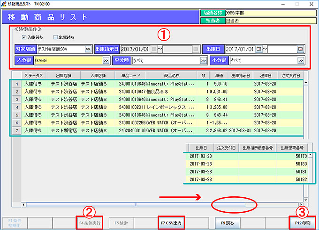Expand the 大分類 selector with >> button

tap(106, 60)
